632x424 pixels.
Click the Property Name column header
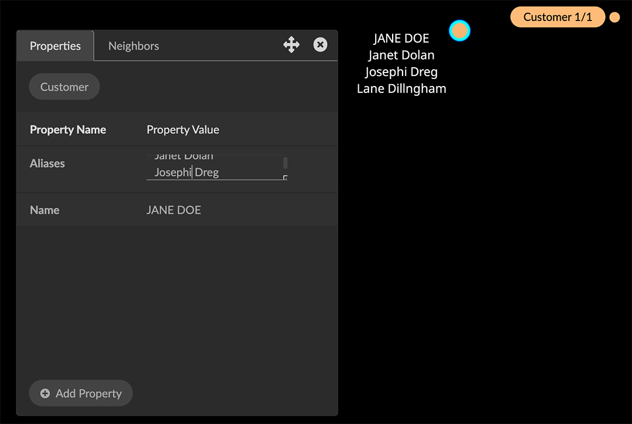68,130
